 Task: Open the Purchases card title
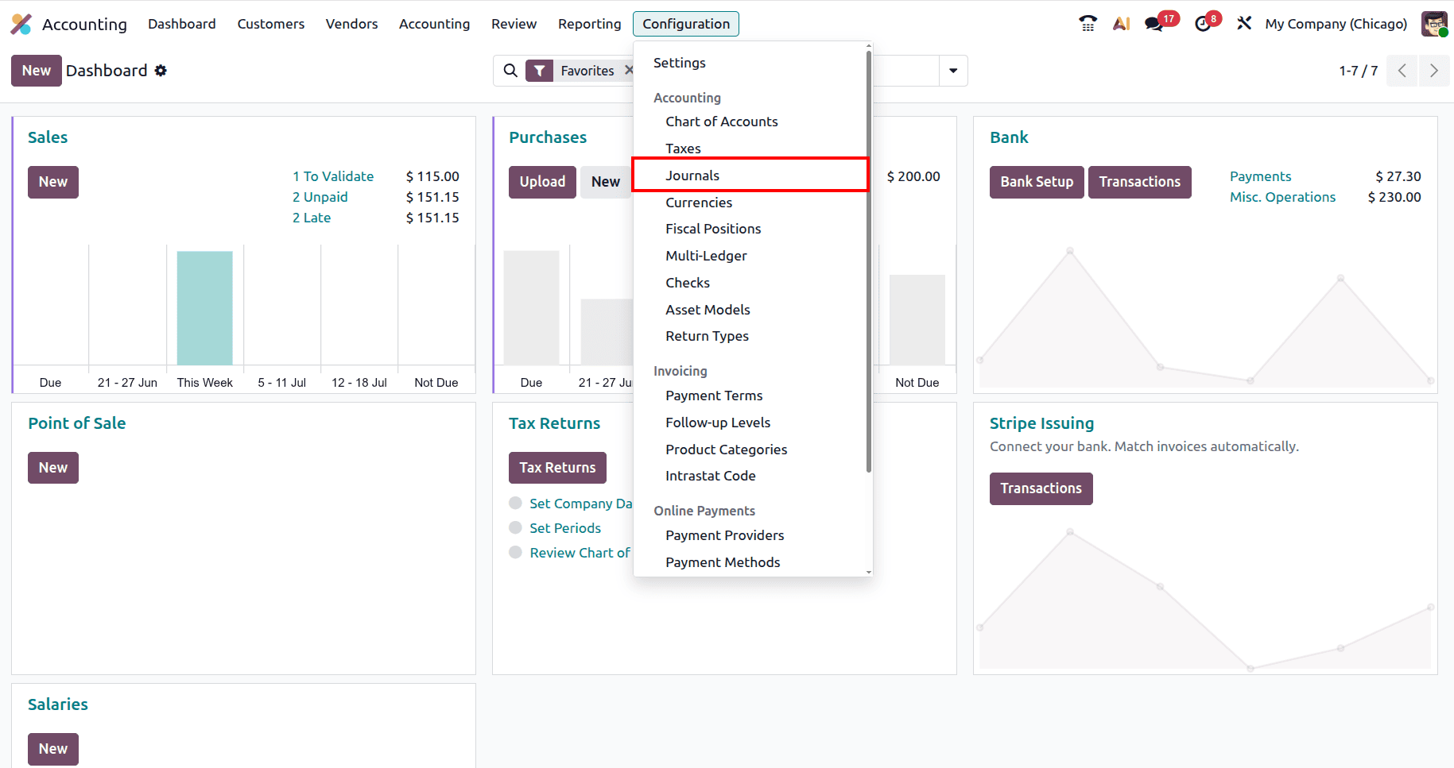pyautogui.click(x=548, y=137)
